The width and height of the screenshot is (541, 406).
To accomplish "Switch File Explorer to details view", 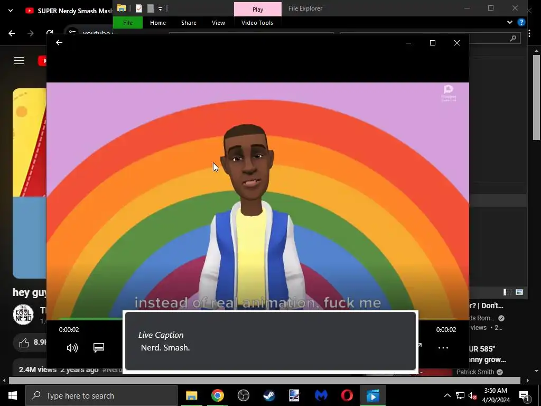I will 508,292.
